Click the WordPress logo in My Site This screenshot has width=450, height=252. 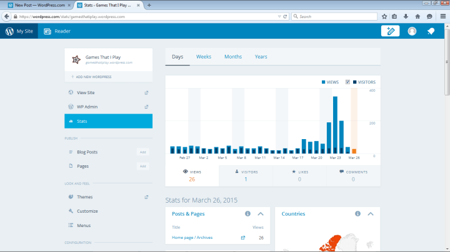[9, 31]
